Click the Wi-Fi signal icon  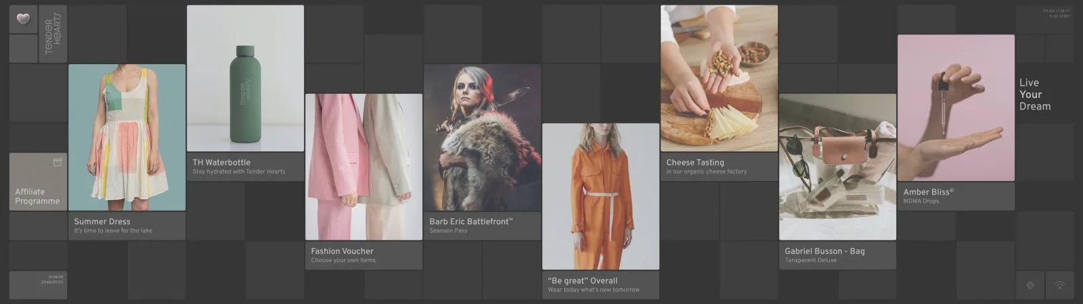point(1060,285)
